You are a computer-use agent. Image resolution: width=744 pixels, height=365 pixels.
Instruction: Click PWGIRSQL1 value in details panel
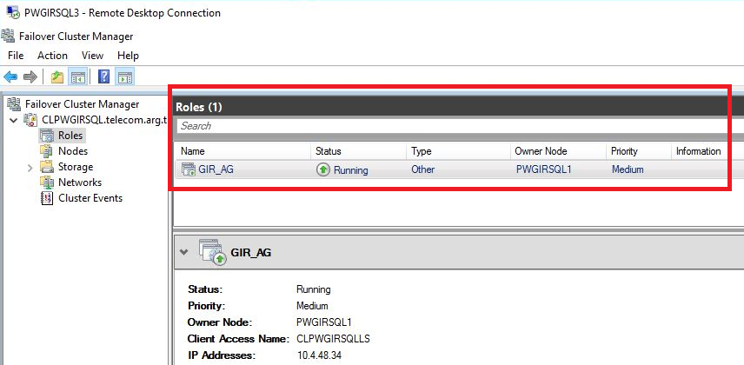tap(323, 322)
